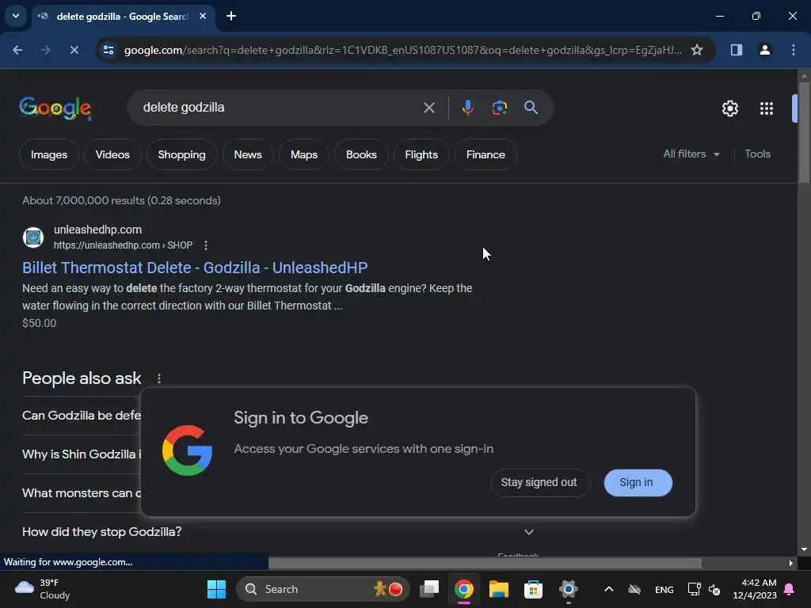Viewport: 811px width, 608px height.
Task: Open Task View on taskbar
Action: click(429, 589)
